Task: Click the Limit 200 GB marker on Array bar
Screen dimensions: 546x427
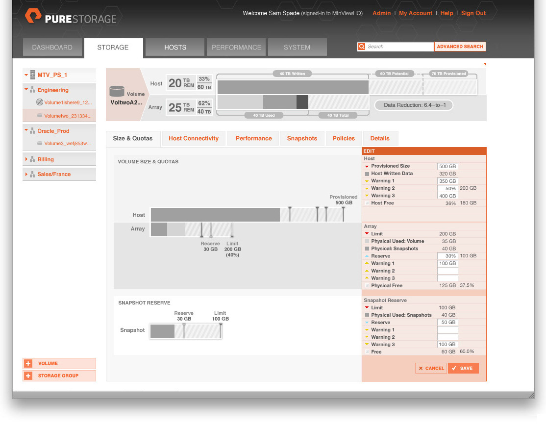Action: pos(232,230)
